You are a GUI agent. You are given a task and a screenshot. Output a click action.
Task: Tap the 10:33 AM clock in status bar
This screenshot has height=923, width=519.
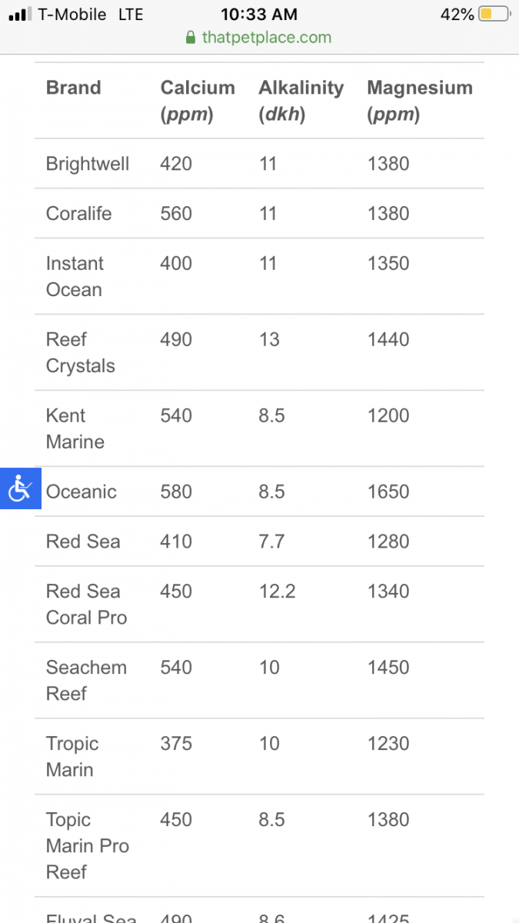(x=259, y=14)
